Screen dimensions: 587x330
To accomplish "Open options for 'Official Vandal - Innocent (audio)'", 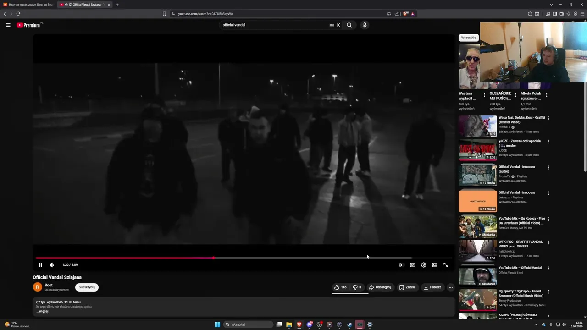I will click(549, 167).
